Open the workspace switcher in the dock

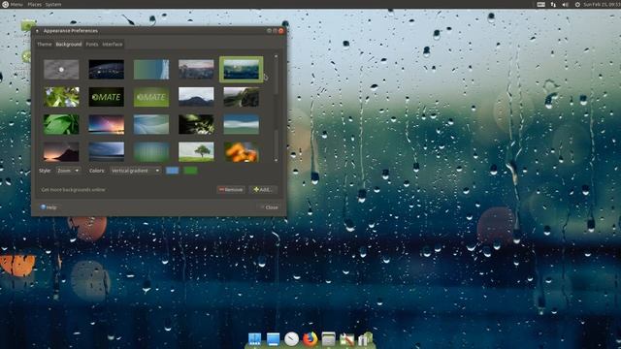point(254,338)
